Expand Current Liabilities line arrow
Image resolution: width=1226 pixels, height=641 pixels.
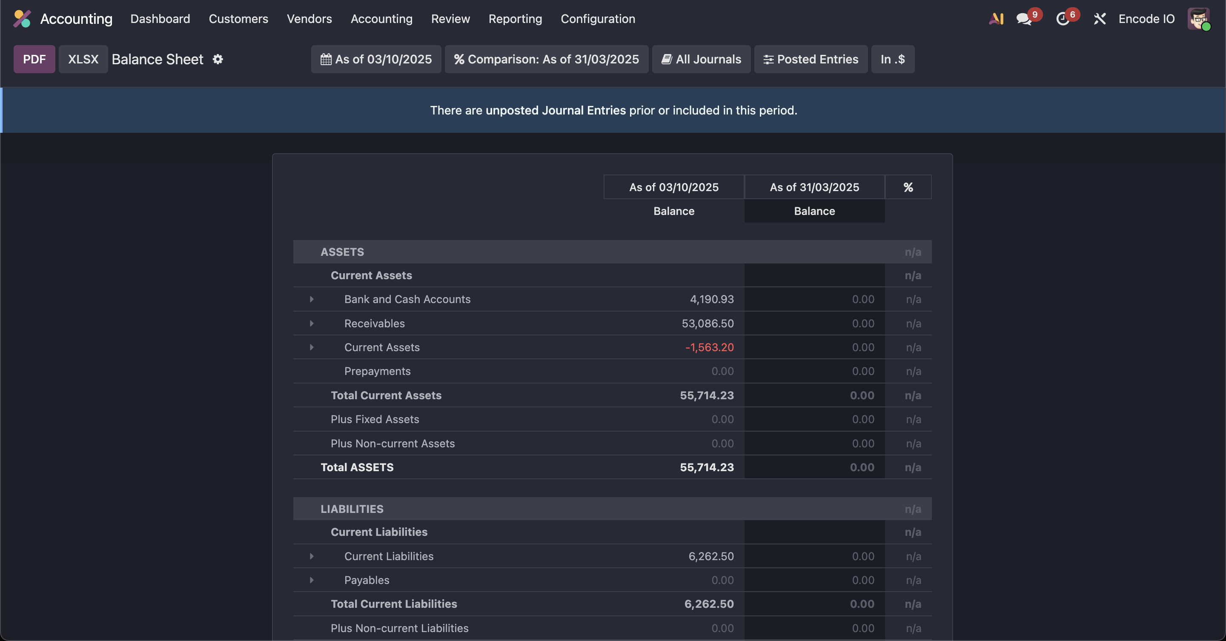tap(312, 556)
